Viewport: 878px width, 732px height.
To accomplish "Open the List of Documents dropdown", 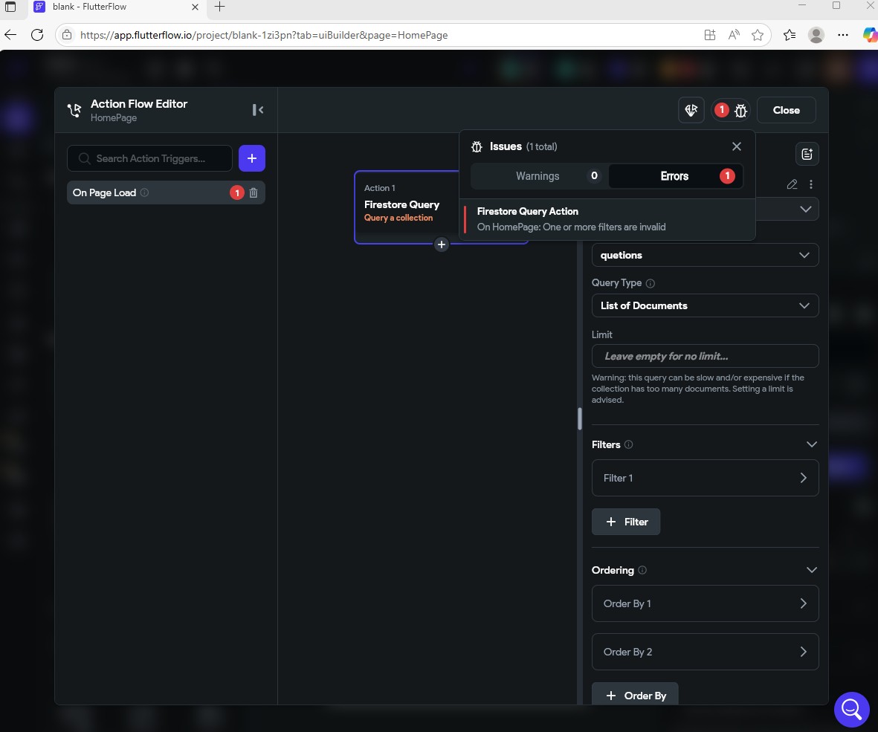I will pos(705,305).
